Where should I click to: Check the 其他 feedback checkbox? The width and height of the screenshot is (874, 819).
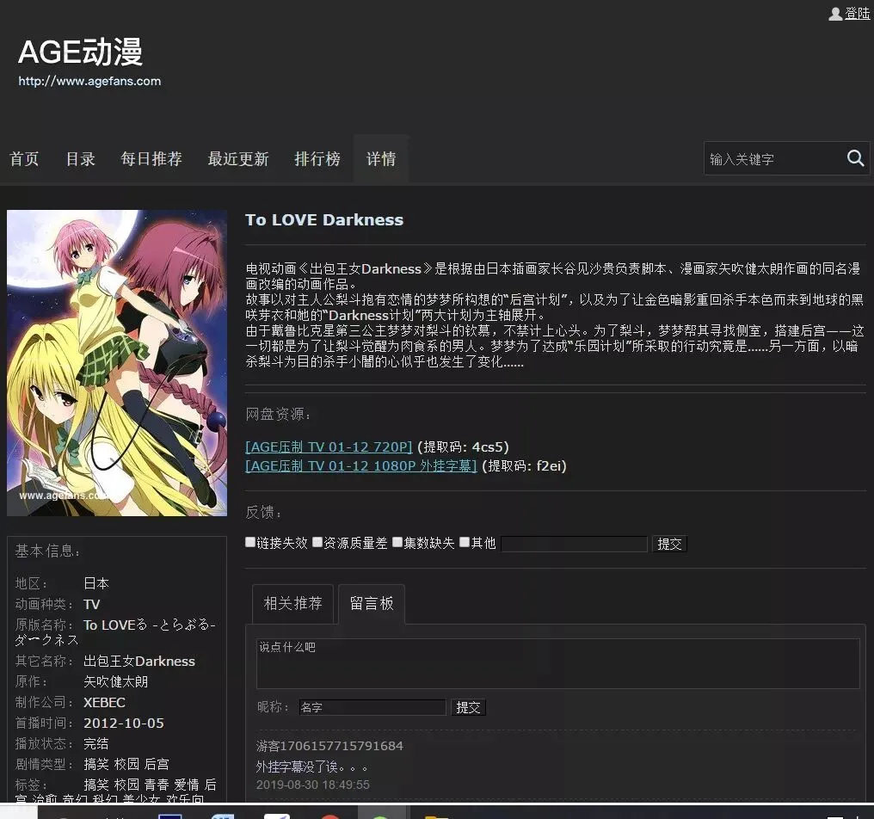[465, 543]
